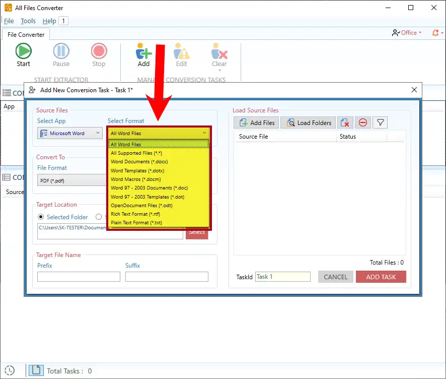Open the File menu
The height and width of the screenshot is (379, 446).
[x=9, y=21]
